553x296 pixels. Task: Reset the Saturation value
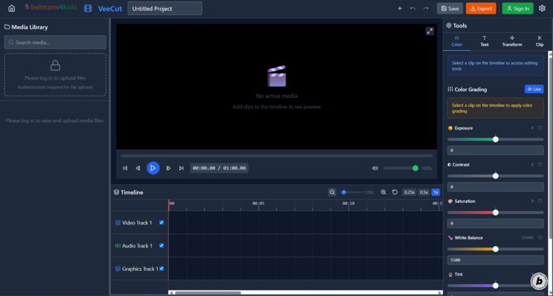pos(540,201)
